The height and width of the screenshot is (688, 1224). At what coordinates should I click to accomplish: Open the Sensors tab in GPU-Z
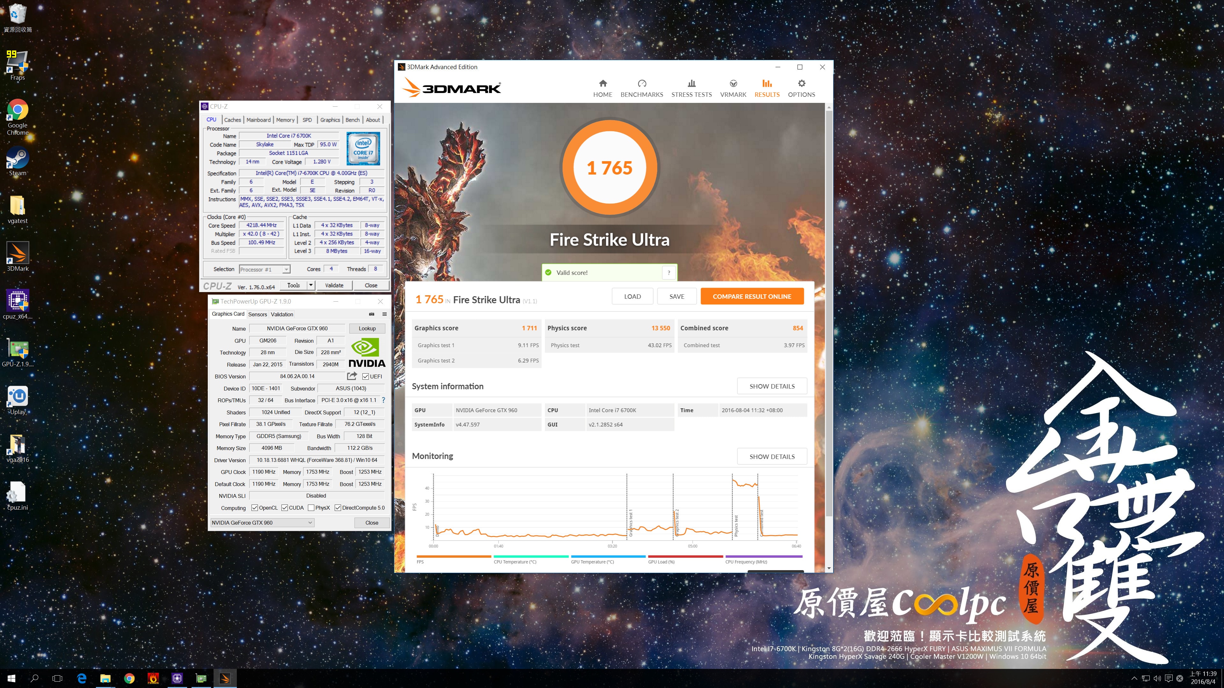[x=258, y=314]
